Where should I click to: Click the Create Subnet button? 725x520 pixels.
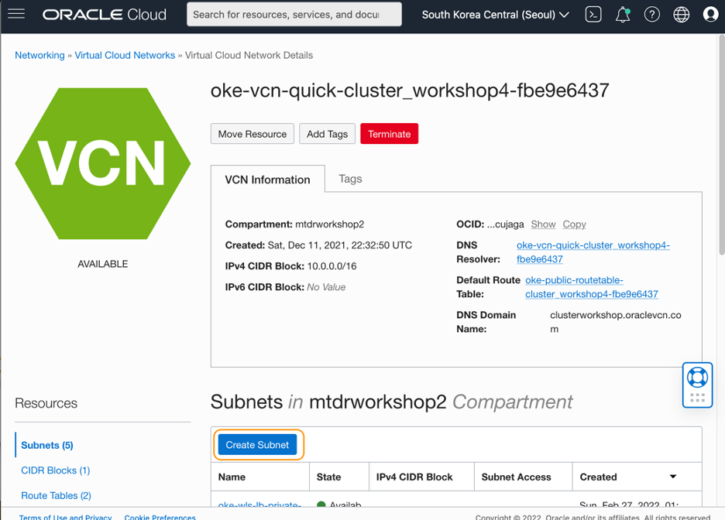click(x=257, y=445)
